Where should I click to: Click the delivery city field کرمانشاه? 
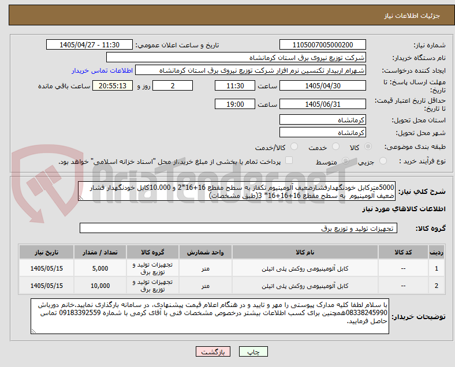click(x=322, y=133)
